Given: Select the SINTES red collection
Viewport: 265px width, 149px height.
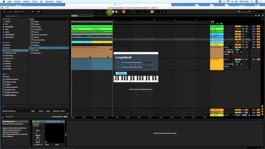Looking at the screenshot, I should click(7, 22).
